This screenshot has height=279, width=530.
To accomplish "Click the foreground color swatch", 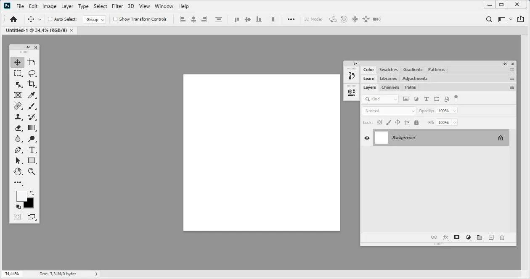I will 21,195.
